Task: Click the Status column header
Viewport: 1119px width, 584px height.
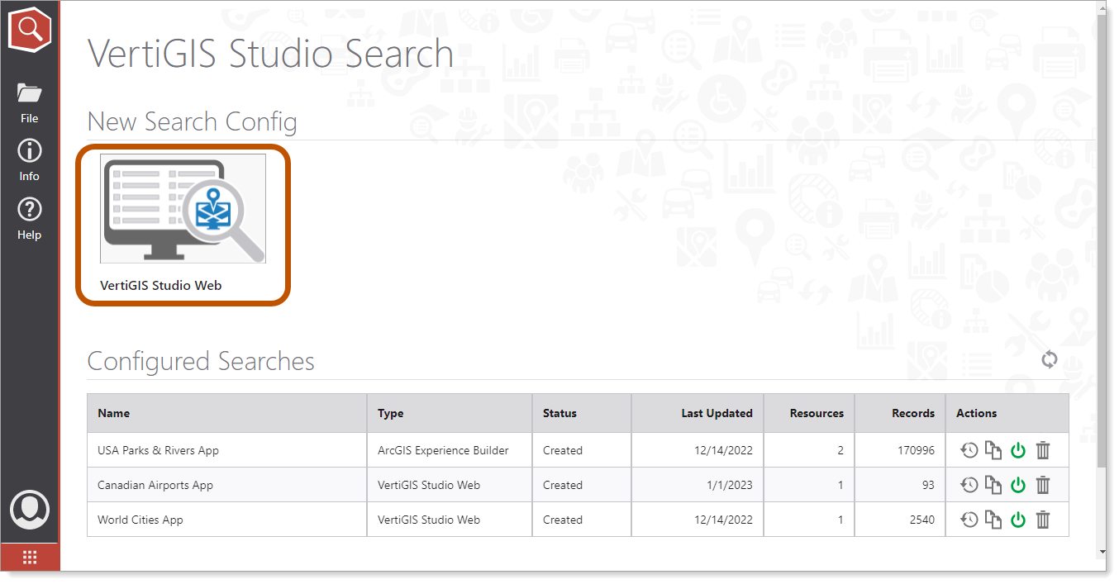Action: 582,413
